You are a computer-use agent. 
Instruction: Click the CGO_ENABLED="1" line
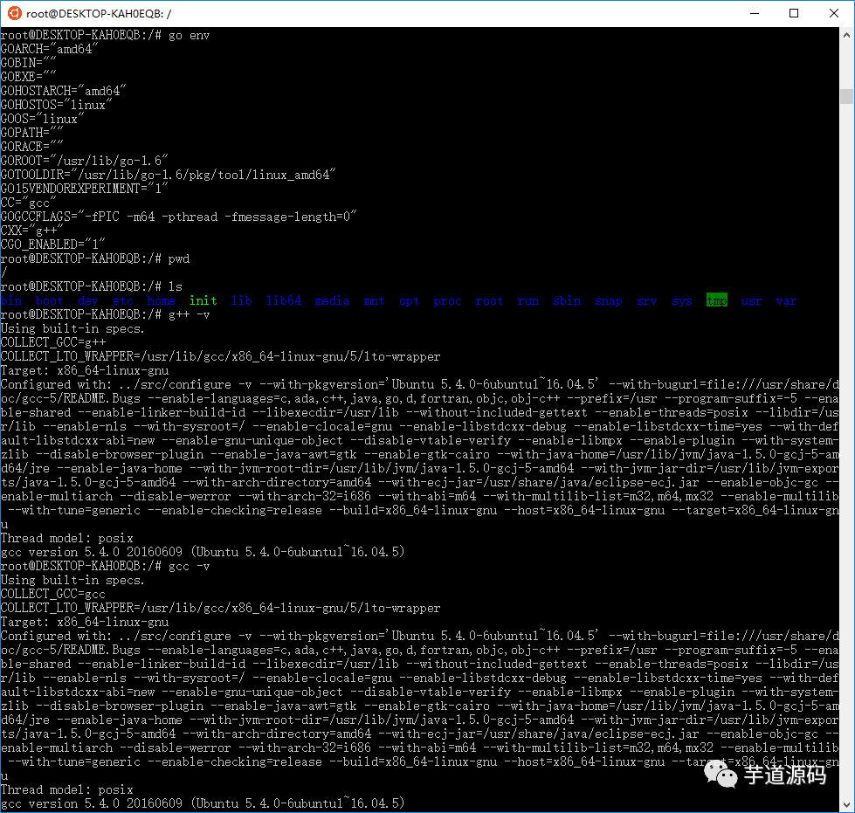click(53, 245)
